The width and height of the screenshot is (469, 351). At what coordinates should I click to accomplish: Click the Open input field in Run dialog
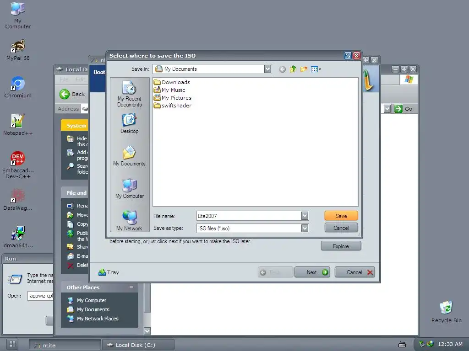tap(41, 296)
